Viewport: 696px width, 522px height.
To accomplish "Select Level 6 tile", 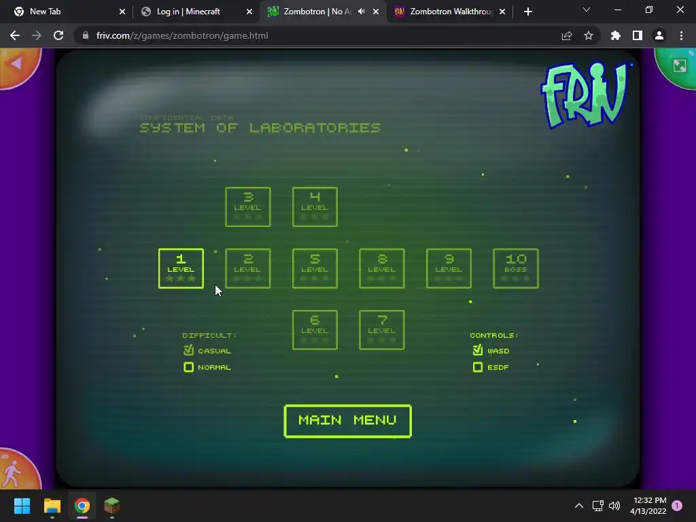I will pos(315,330).
